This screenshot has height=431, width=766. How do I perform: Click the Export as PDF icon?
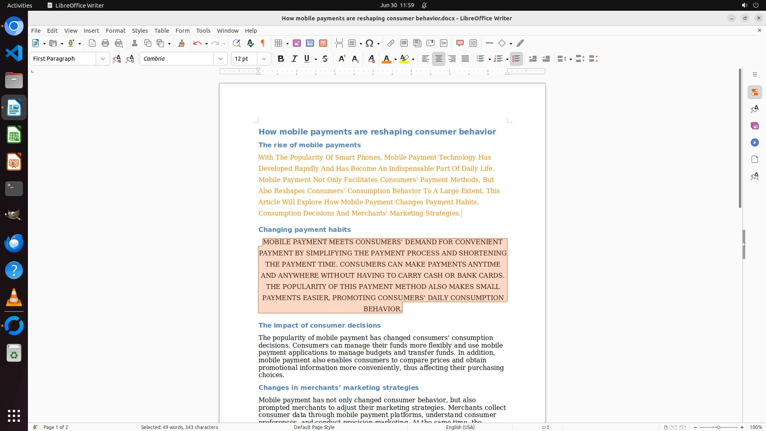pyautogui.click(x=92, y=43)
